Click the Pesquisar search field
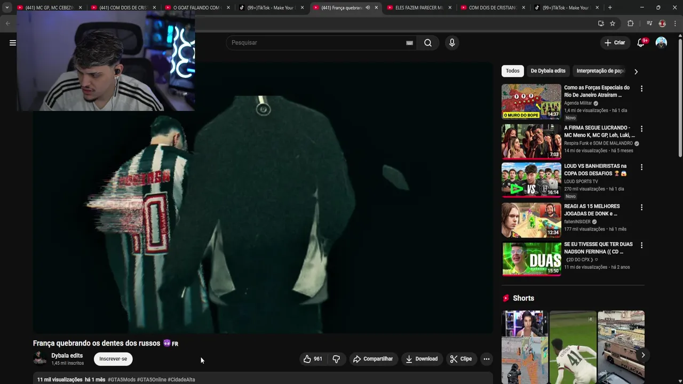Viewport: 683px width, 384px height. point(320,43)
